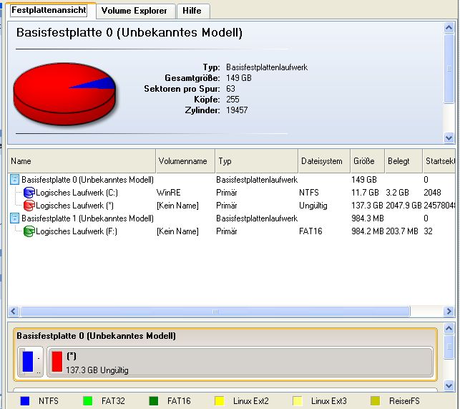The height and width of the screenshot is (409, 460).
Task: Click the FAT32 light green legend swatch
Action: [88, 401]
